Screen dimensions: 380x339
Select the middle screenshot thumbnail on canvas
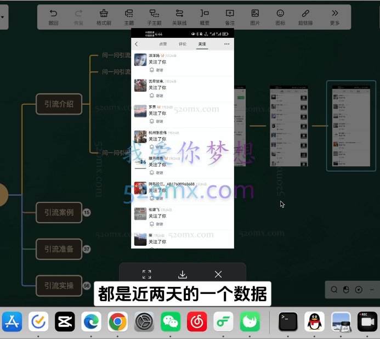289,126
